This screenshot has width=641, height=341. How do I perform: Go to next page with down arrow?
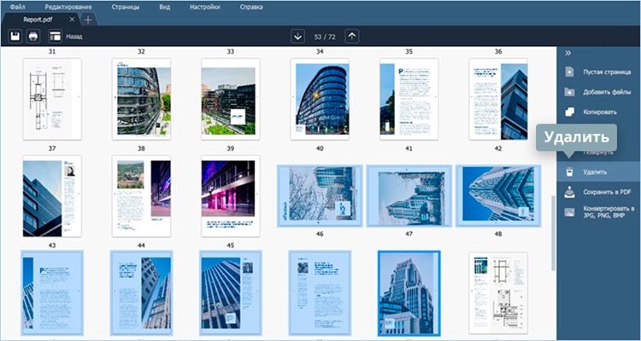[297, 36]
